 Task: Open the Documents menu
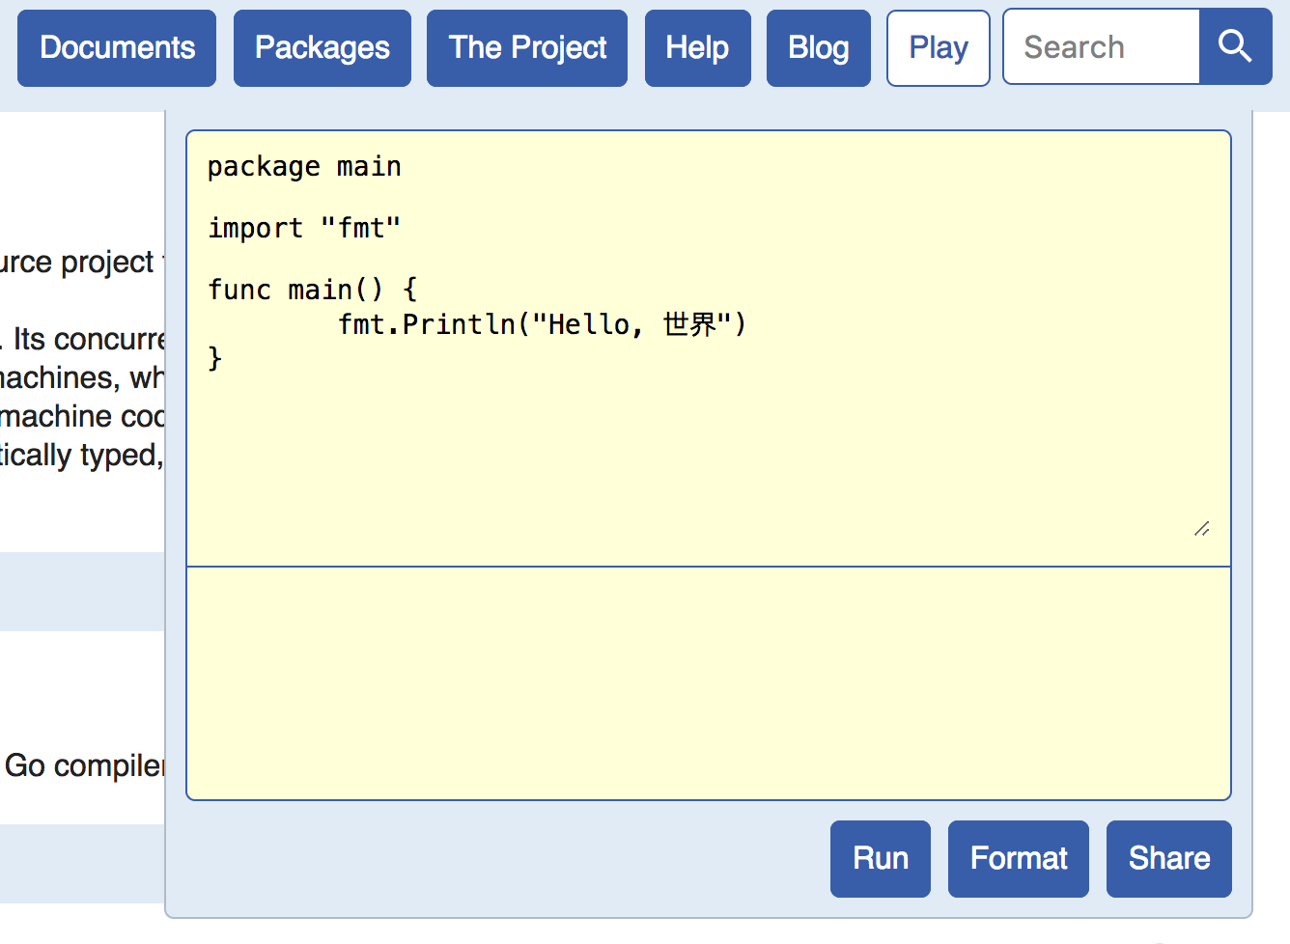(x=117, y=48)
